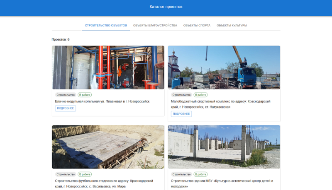The width and height of the screenshot is (332, 190).
Task: Click the boiler house project photo
Action: point(108,67)
